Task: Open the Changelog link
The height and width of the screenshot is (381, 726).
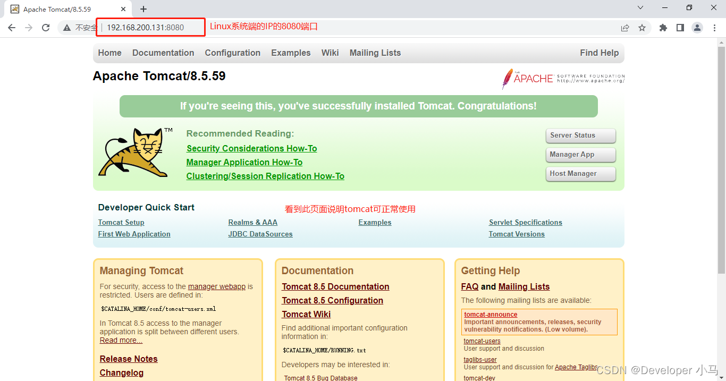Action: pos(122,372)
